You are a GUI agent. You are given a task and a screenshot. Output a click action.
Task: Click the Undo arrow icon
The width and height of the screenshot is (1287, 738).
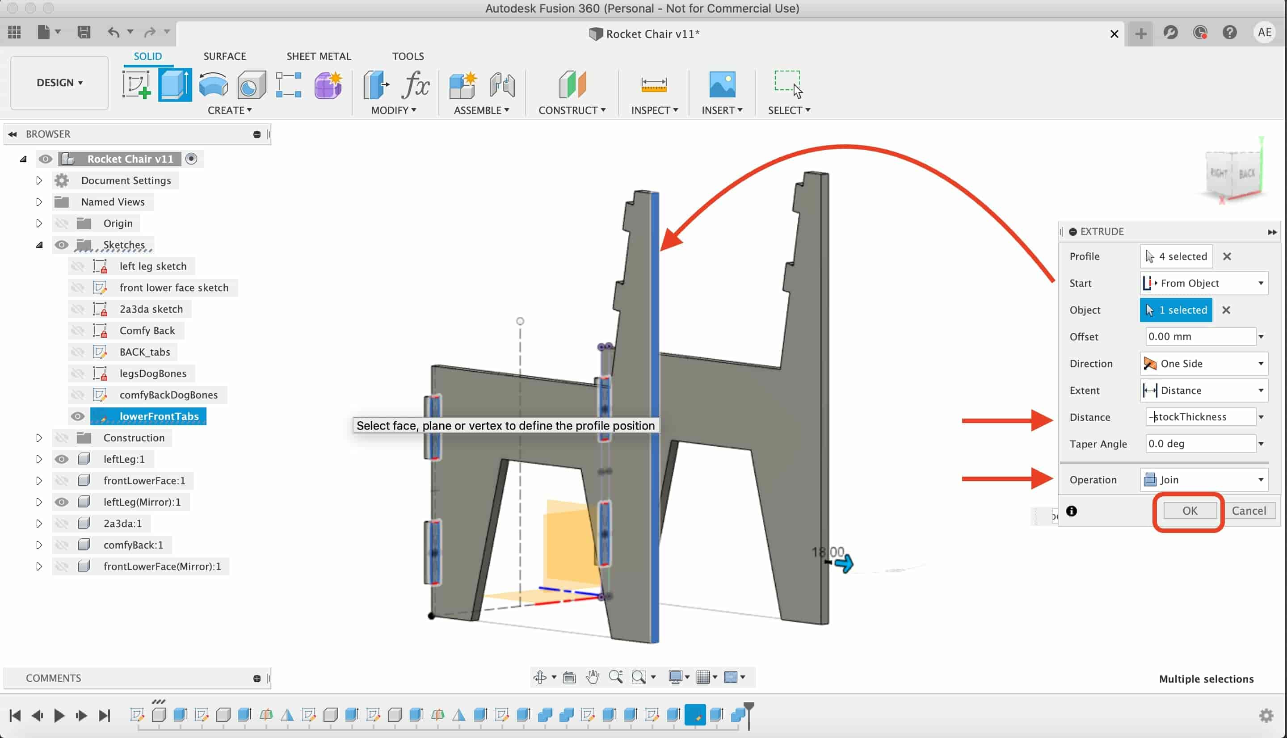[x=113, y=33]
